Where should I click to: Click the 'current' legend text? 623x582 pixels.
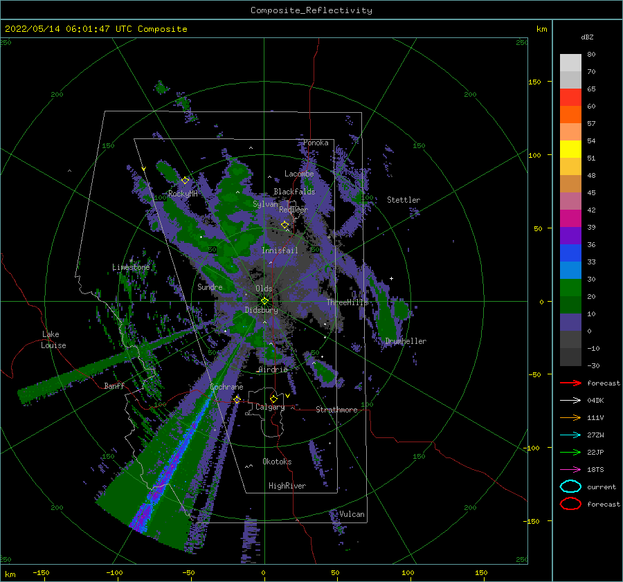pos(602,487)
